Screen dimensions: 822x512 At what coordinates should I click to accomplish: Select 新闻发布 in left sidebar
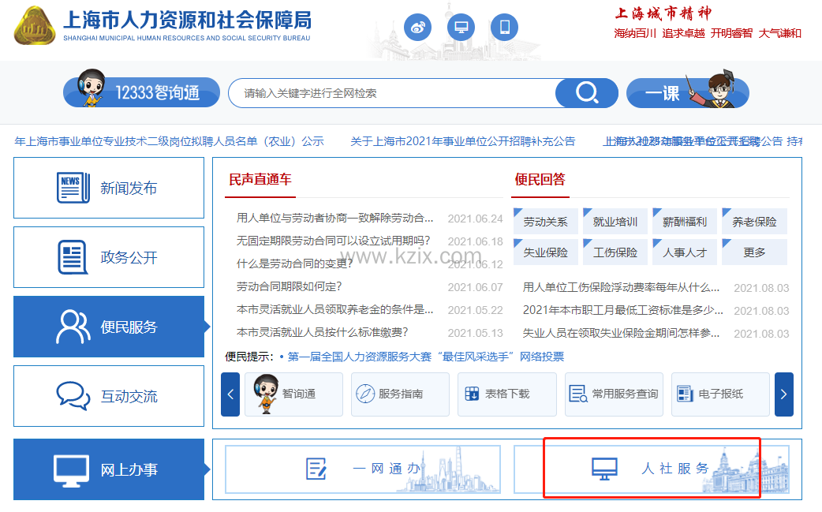(109, 189)
